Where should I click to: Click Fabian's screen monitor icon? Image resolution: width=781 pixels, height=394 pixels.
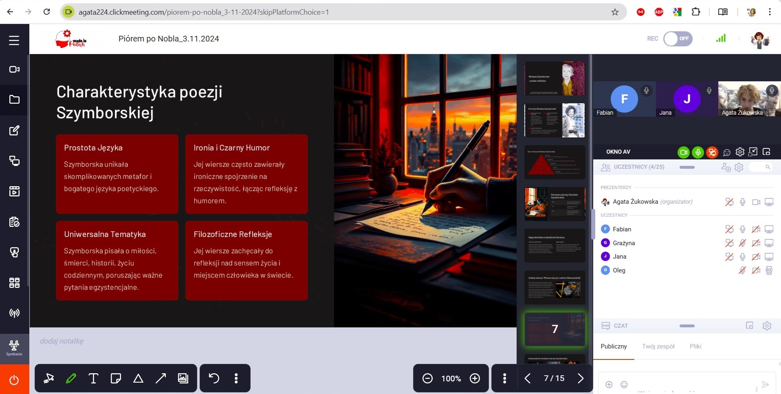(769, 229)
